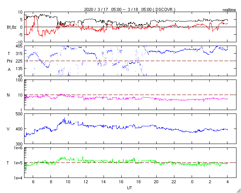Screen dimensions: 241x193
Task: Click the resize grip in the window corner
Action: click(x=238, y=190)
